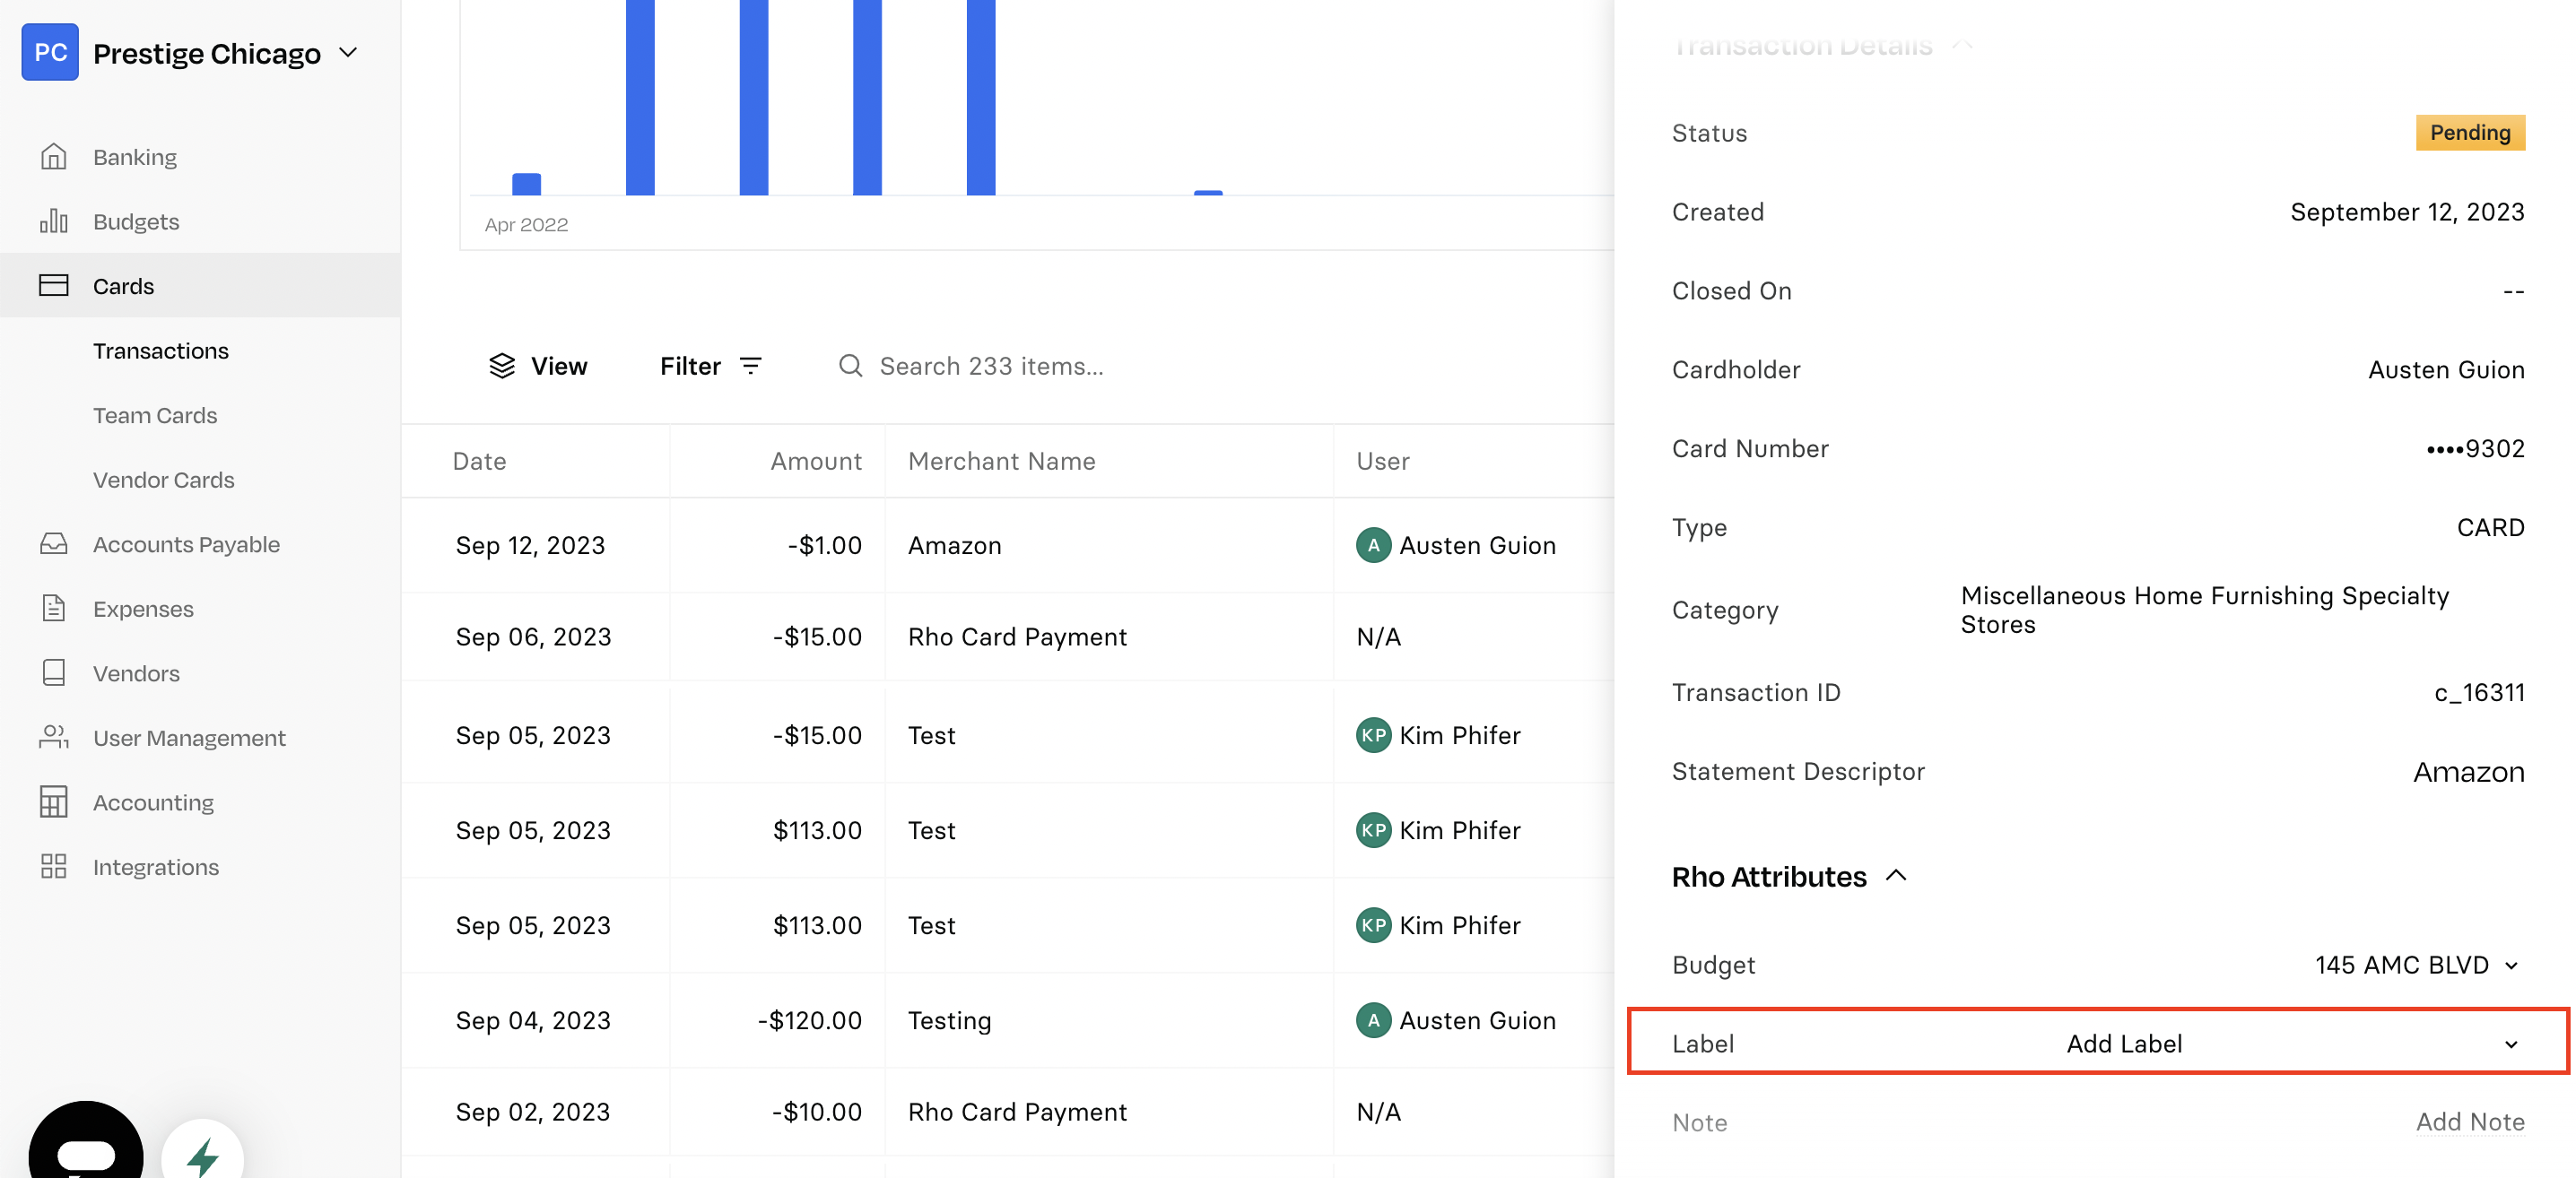Select Team Cards in the sidebar

click(155, 415)
